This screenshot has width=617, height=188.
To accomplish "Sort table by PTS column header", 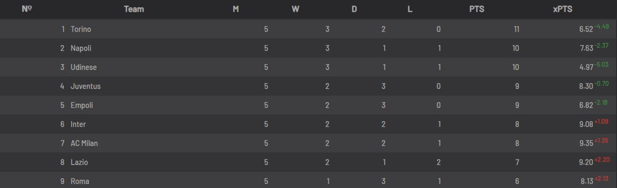I will coord(477,9).
